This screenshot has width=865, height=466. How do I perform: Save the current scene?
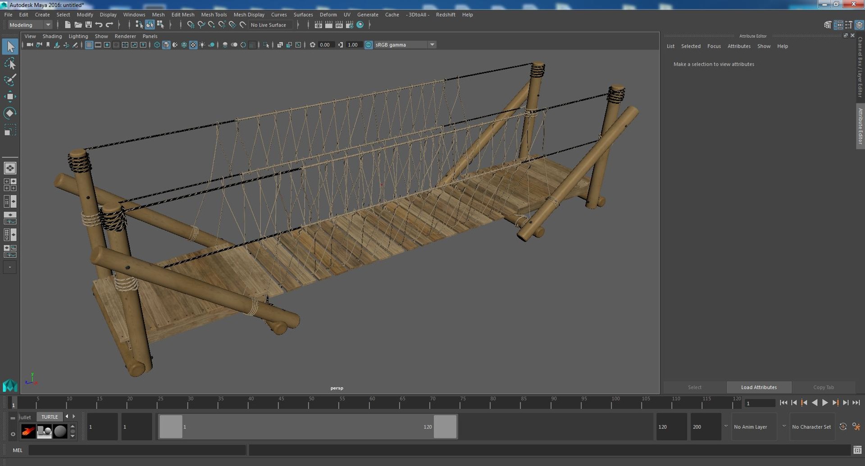tap(88, 25)
